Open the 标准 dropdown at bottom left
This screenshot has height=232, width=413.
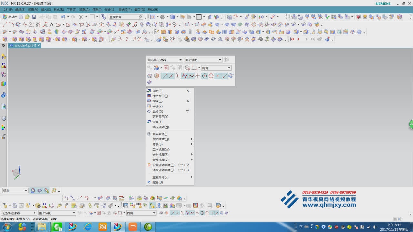15,191
